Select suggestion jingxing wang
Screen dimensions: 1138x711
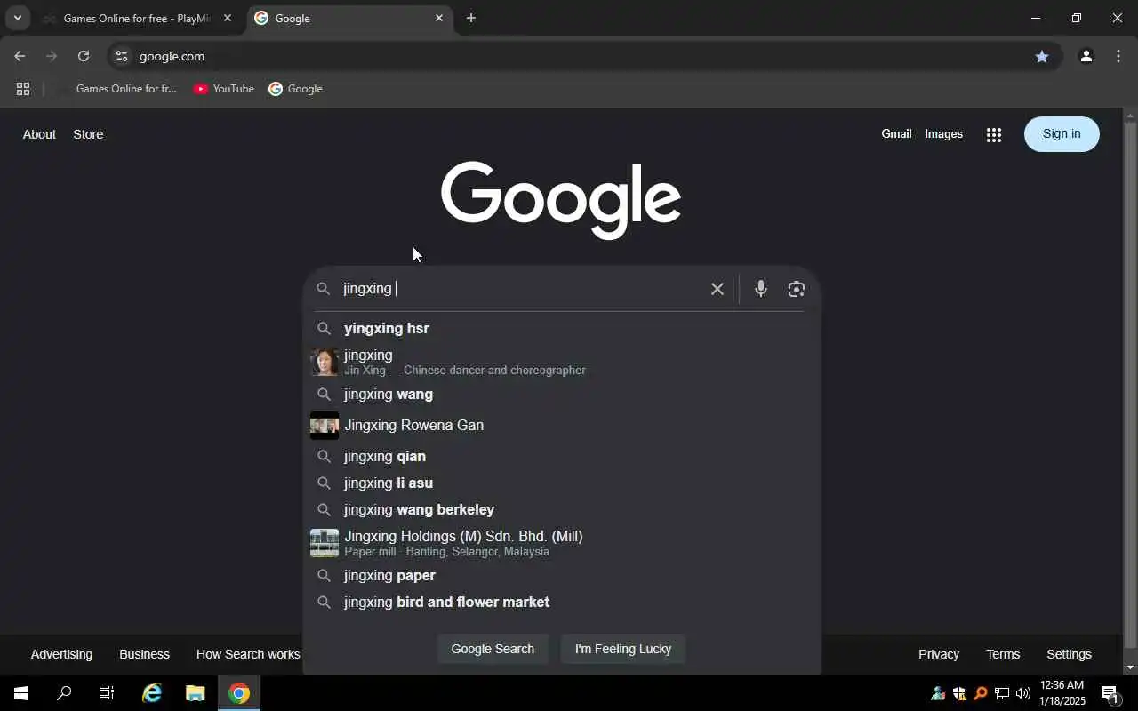point(561,395)
